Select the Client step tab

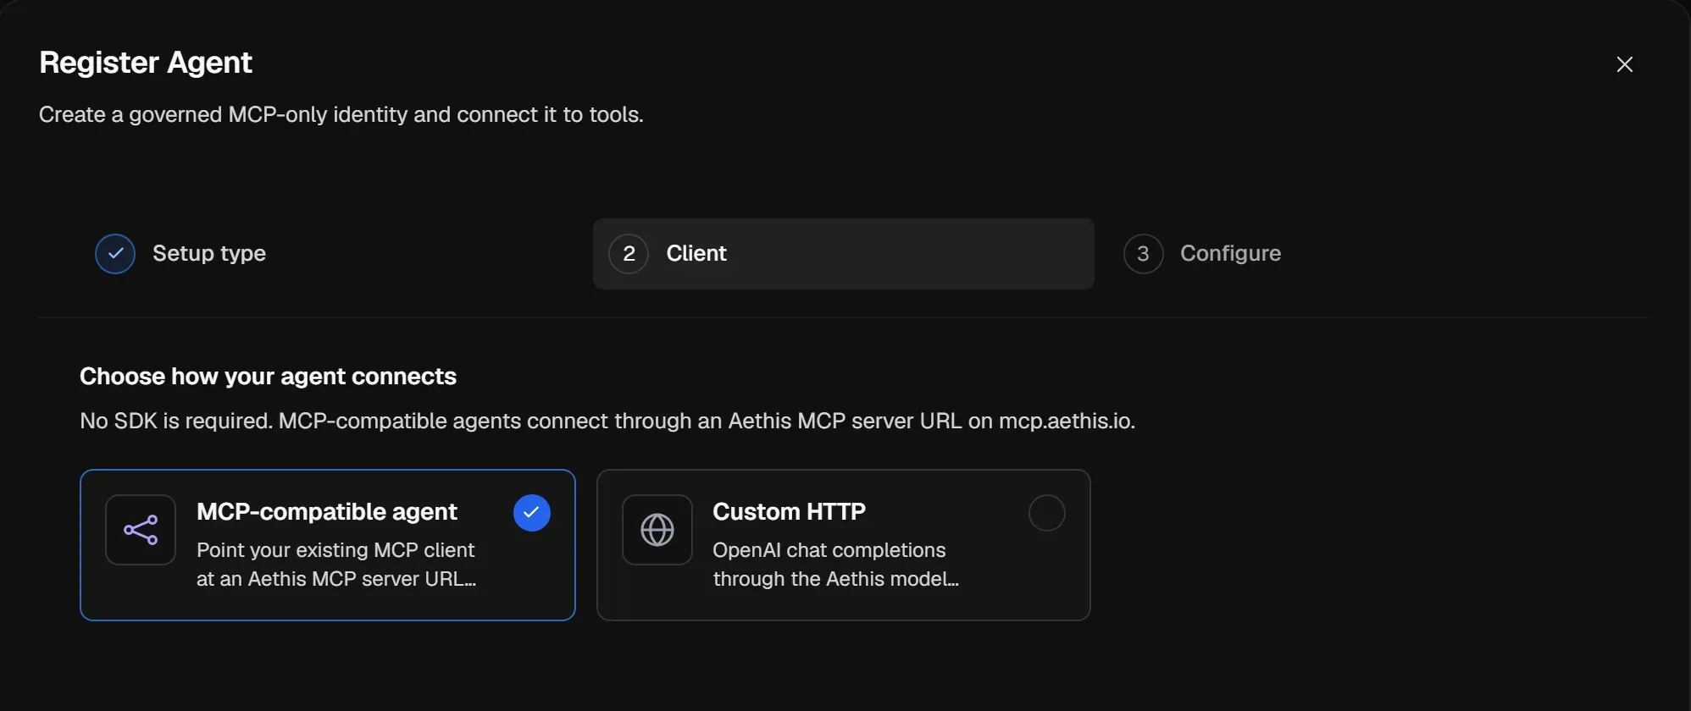coord(843,254)
